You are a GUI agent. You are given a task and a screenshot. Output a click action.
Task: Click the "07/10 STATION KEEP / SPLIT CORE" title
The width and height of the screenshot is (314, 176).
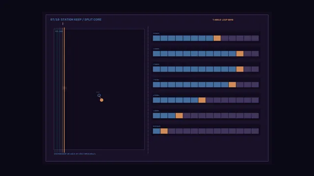click(76, 20)
